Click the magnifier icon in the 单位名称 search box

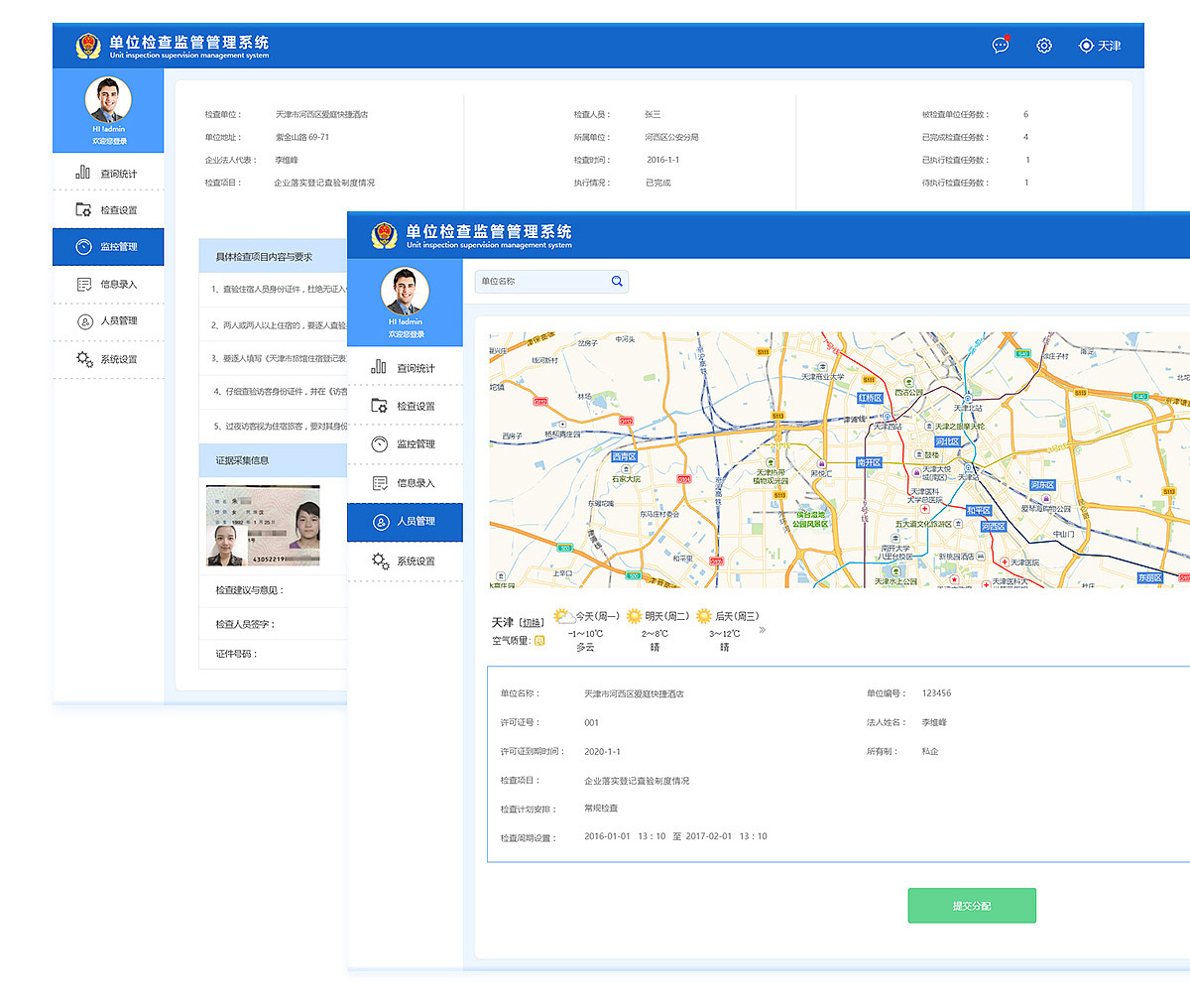(x=617, y=282)
